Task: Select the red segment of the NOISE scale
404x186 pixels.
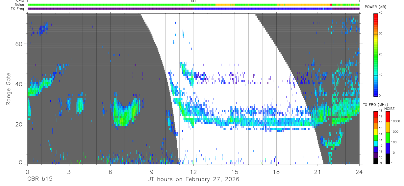Action: (388, 117)
